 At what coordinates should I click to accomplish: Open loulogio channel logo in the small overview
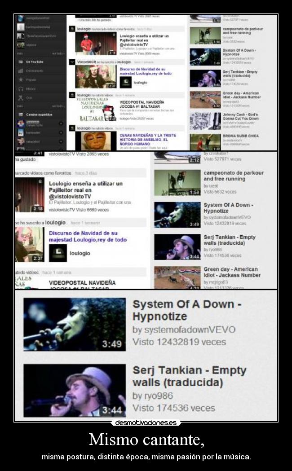click(x=126, y=82)
